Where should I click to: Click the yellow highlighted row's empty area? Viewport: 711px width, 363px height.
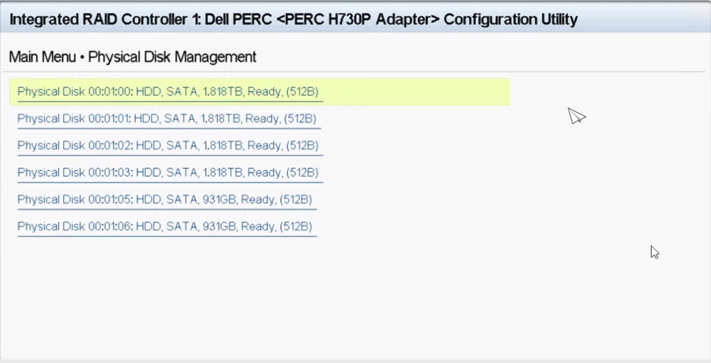tap(420, 92)
